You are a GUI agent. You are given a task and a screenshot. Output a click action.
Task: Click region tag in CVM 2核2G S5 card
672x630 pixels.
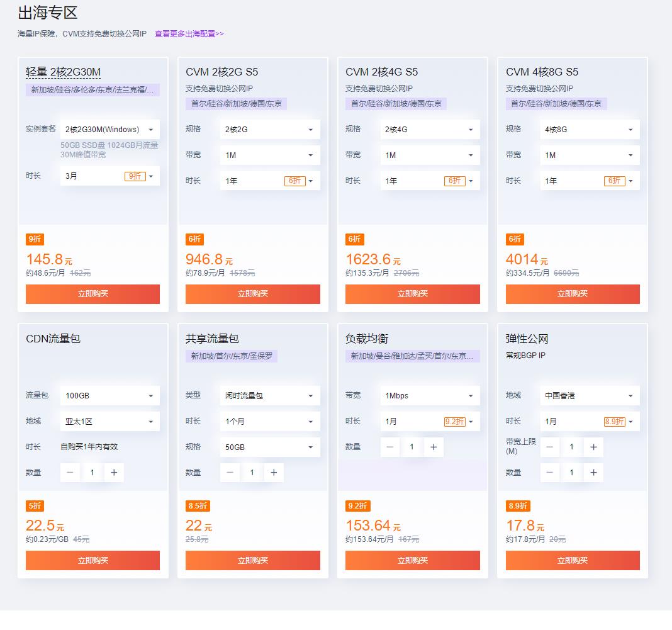(236, 104)
